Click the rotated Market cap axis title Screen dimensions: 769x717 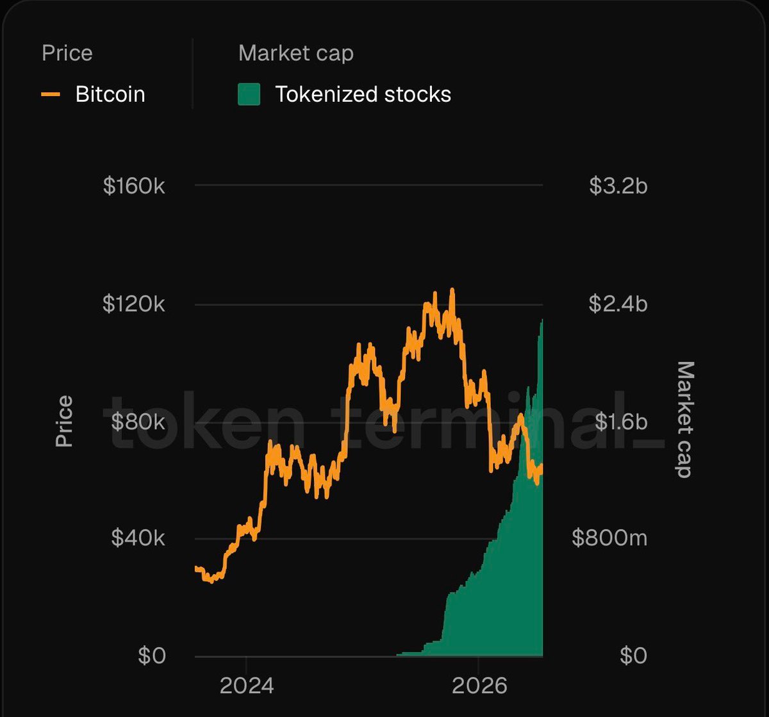pyautogui.click(x=685, y=420)
